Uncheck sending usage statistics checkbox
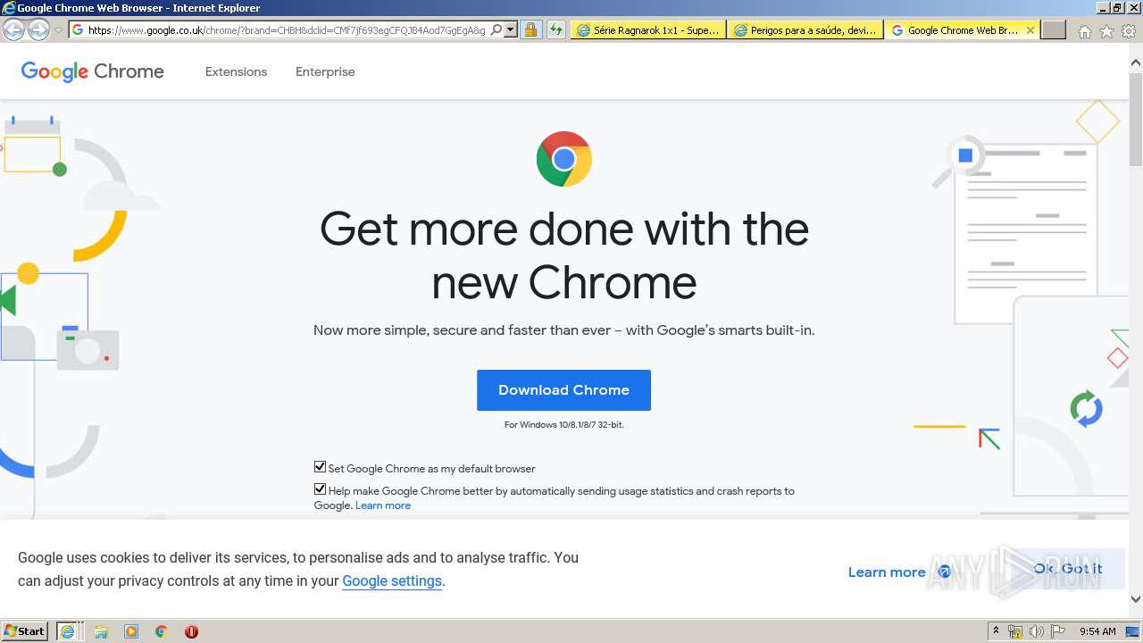Image resolution: width=1143 pixels, height=643 pixels. 320,489
